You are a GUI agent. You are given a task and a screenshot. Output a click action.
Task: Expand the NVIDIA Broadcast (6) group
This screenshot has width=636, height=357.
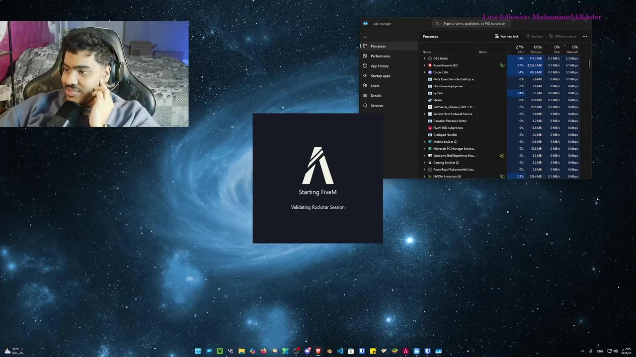[424, 177]
